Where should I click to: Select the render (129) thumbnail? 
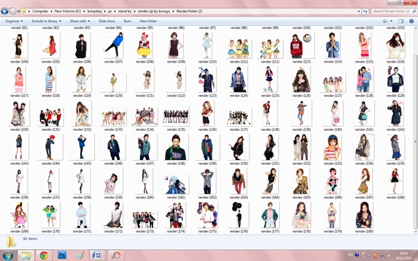pos(396,79)
